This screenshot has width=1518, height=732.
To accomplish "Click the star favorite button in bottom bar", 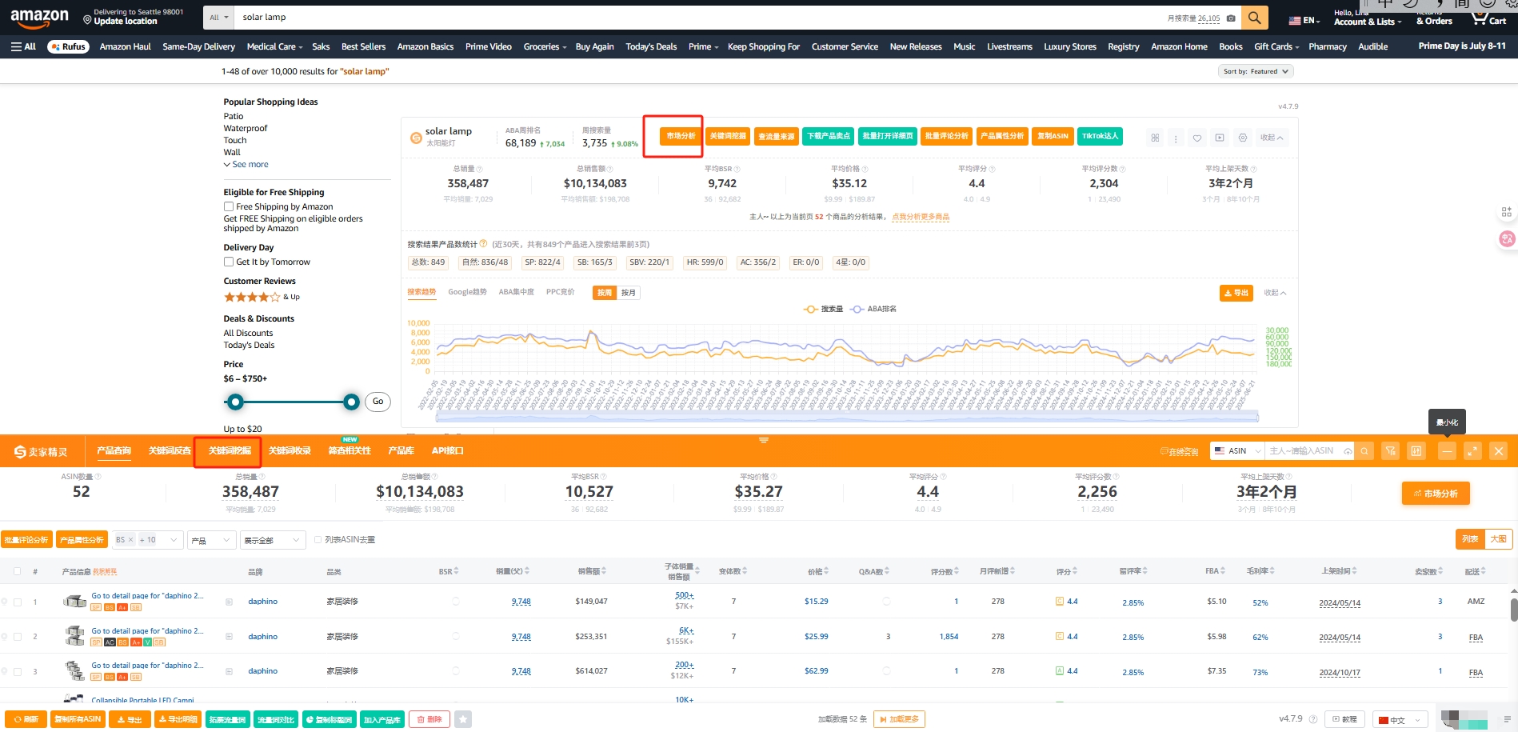I will pos(463,719).
